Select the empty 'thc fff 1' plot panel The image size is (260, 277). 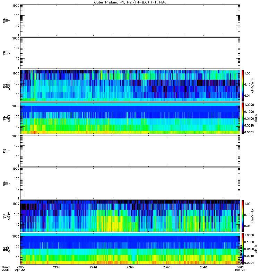130,151
